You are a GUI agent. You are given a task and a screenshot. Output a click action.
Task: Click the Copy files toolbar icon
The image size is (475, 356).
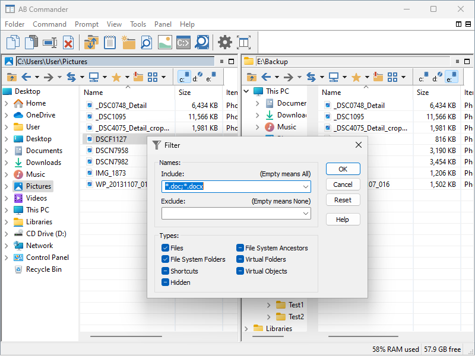click(13, 42)
